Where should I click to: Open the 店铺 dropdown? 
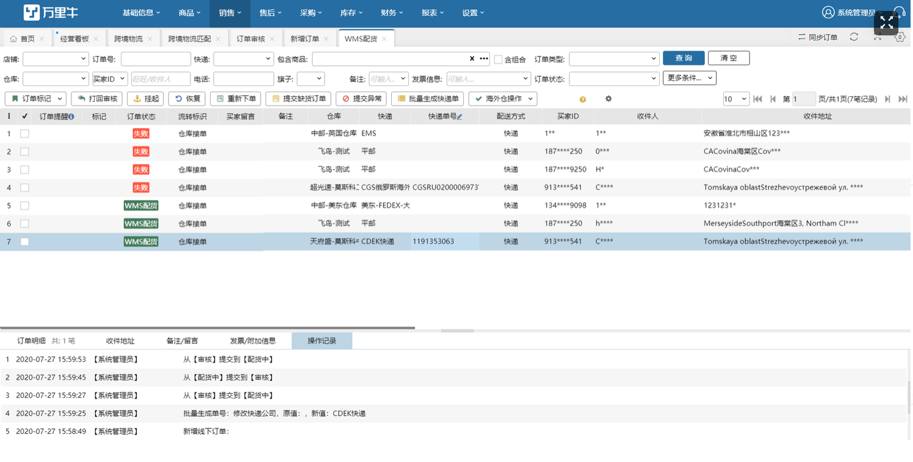click(x=56, y=59)
